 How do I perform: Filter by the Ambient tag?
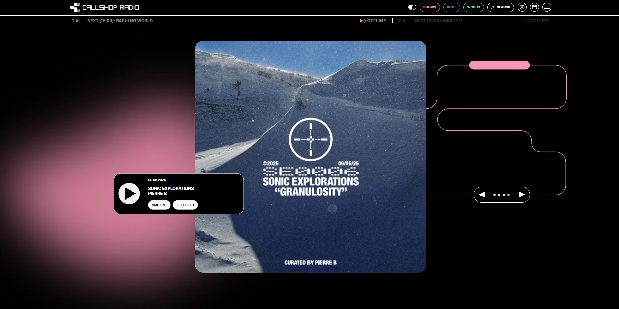[159, 205]
